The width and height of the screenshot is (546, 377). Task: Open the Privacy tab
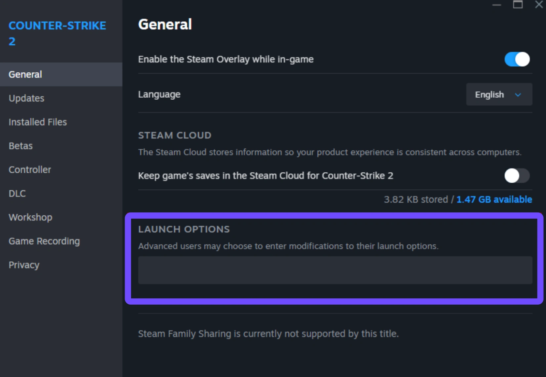coord(24,265)
